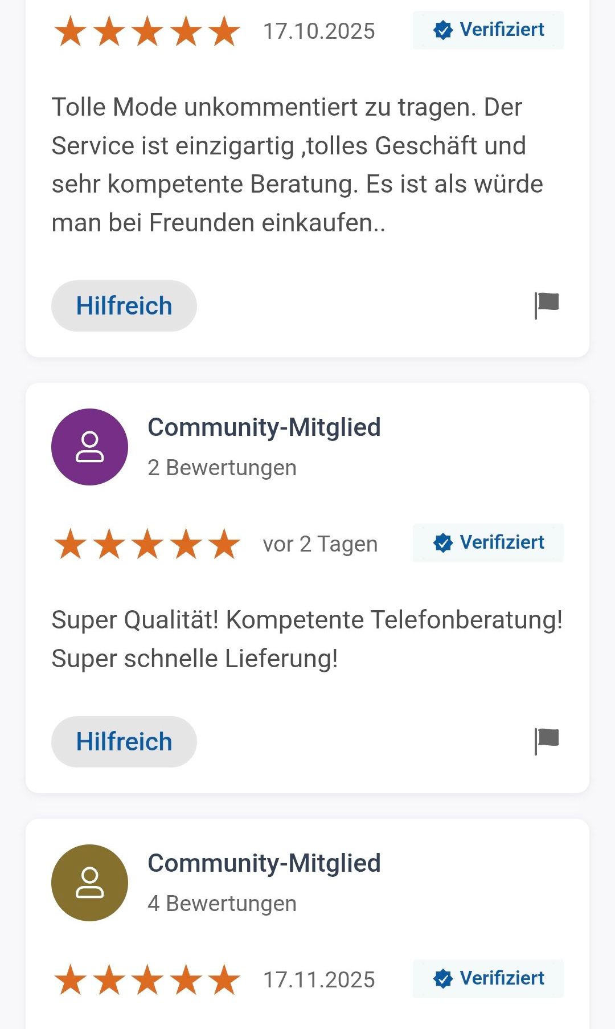The width and height of the screenshot is (615, 1029).
Task: Click verified checkmark icon beside vor 2 Tagen
Action: (x=442, y=543)
